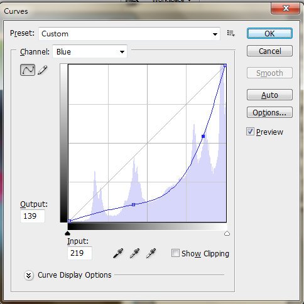304x304 pixels.
Task: Pick the black point eyedropper
Action: (118, 253)
